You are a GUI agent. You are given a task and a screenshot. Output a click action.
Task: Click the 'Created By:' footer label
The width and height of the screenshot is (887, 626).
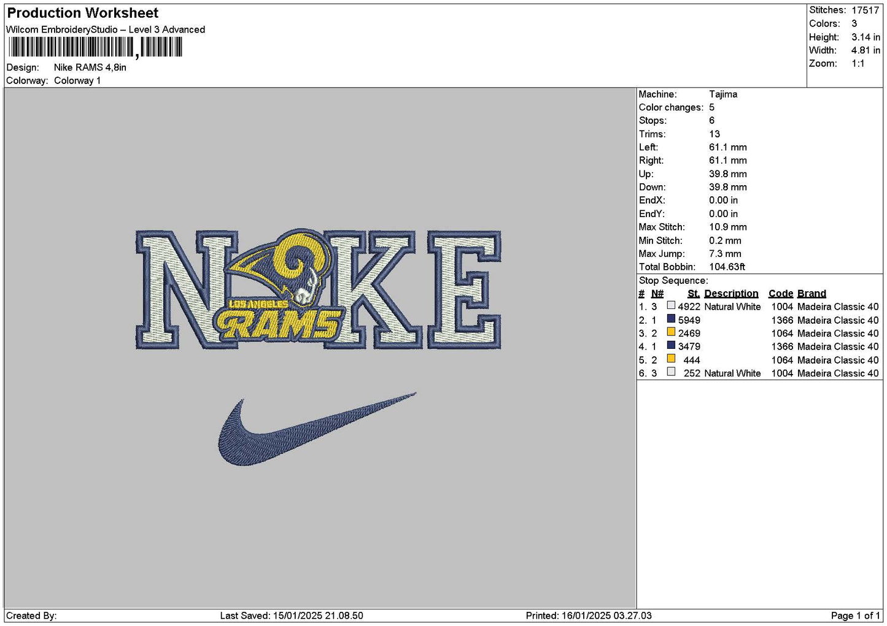pyautogui.click(x=31, y=616)
